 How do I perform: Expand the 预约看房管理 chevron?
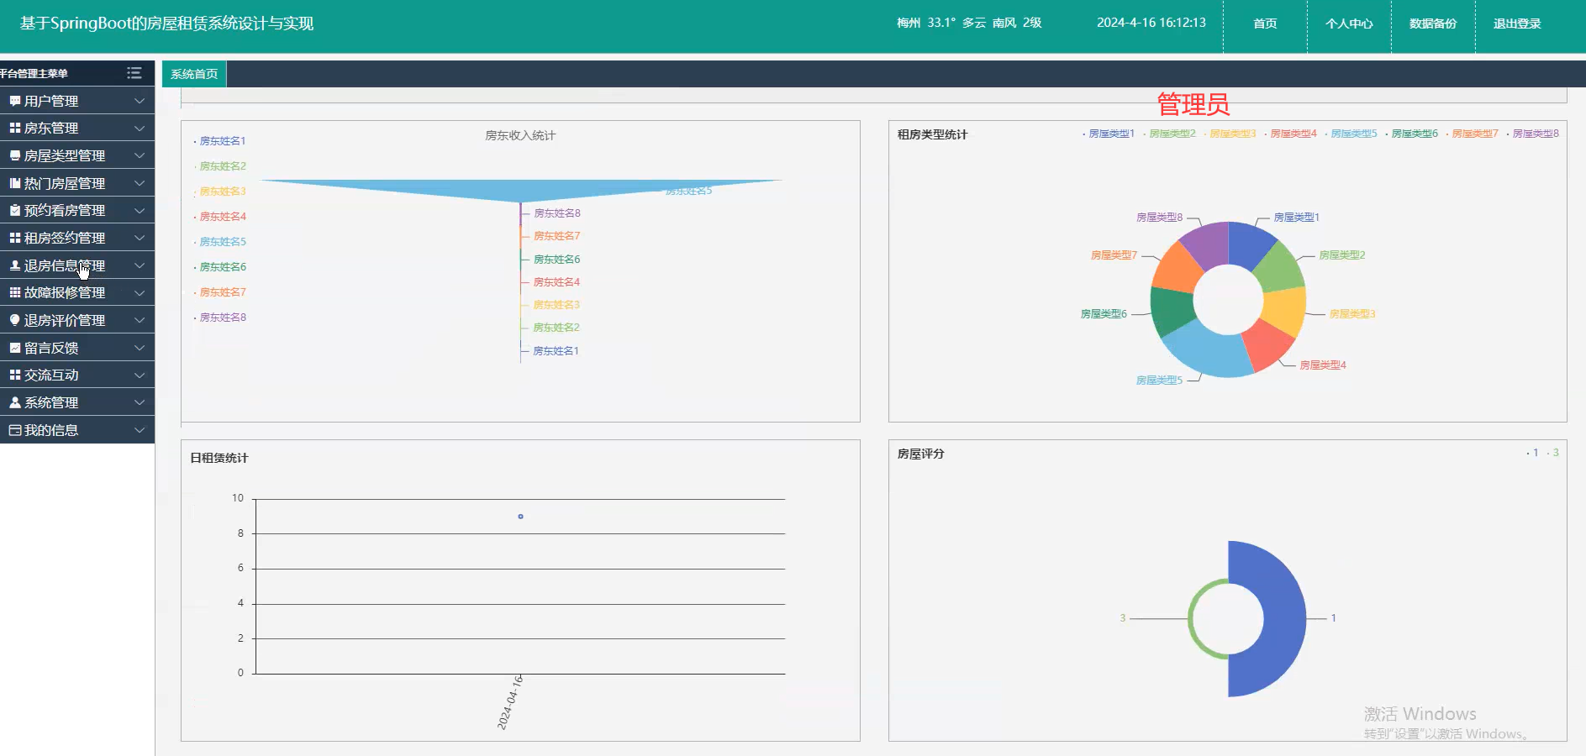tap(140, 210)
